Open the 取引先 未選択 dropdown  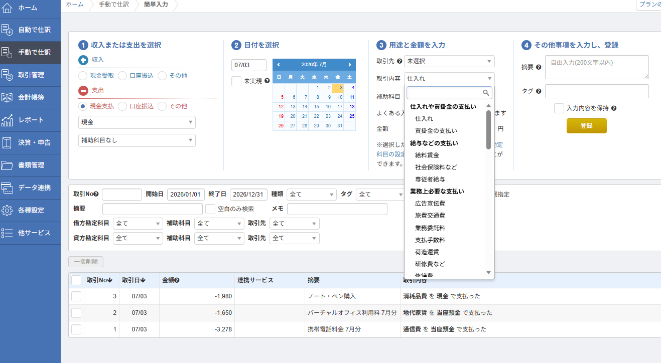click(449, 61)
